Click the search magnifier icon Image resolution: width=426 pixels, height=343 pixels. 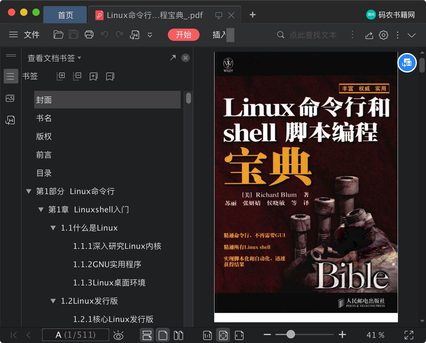(280, 35)
